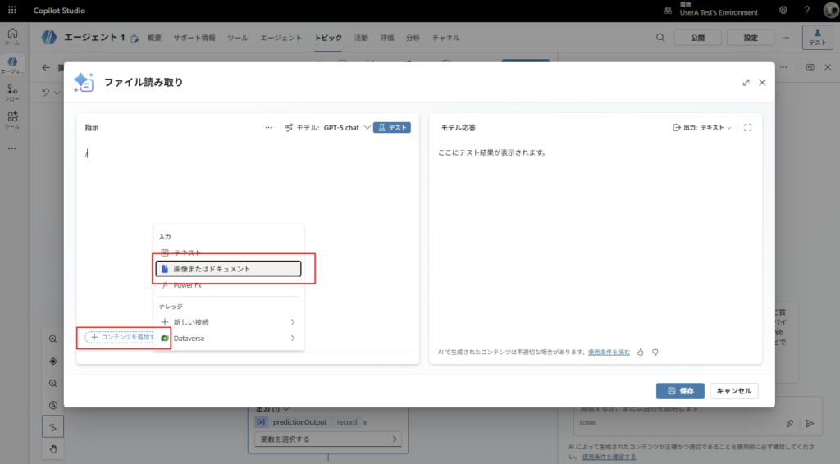Open the チャネル tab
Viewport: 840px width, 464px height.
coord(445,38)
